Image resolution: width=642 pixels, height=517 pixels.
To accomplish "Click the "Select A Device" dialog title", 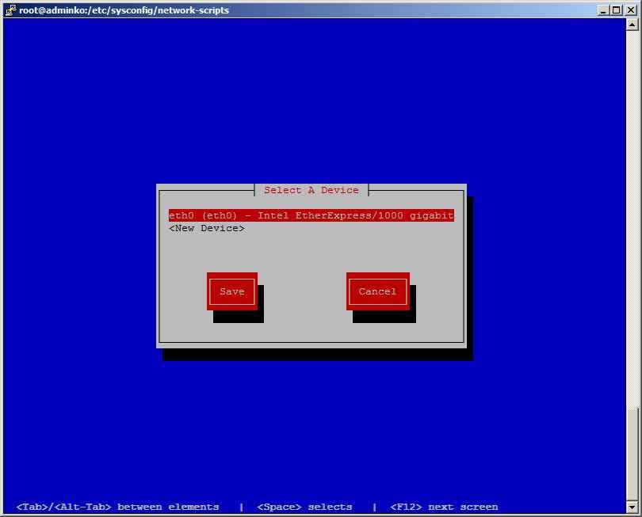I will coord(311,190).
